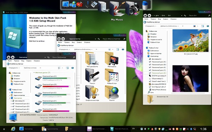Click Свойства системы button in Компьютер window
This screenshot has height=132, width=212.
(30, 68)
